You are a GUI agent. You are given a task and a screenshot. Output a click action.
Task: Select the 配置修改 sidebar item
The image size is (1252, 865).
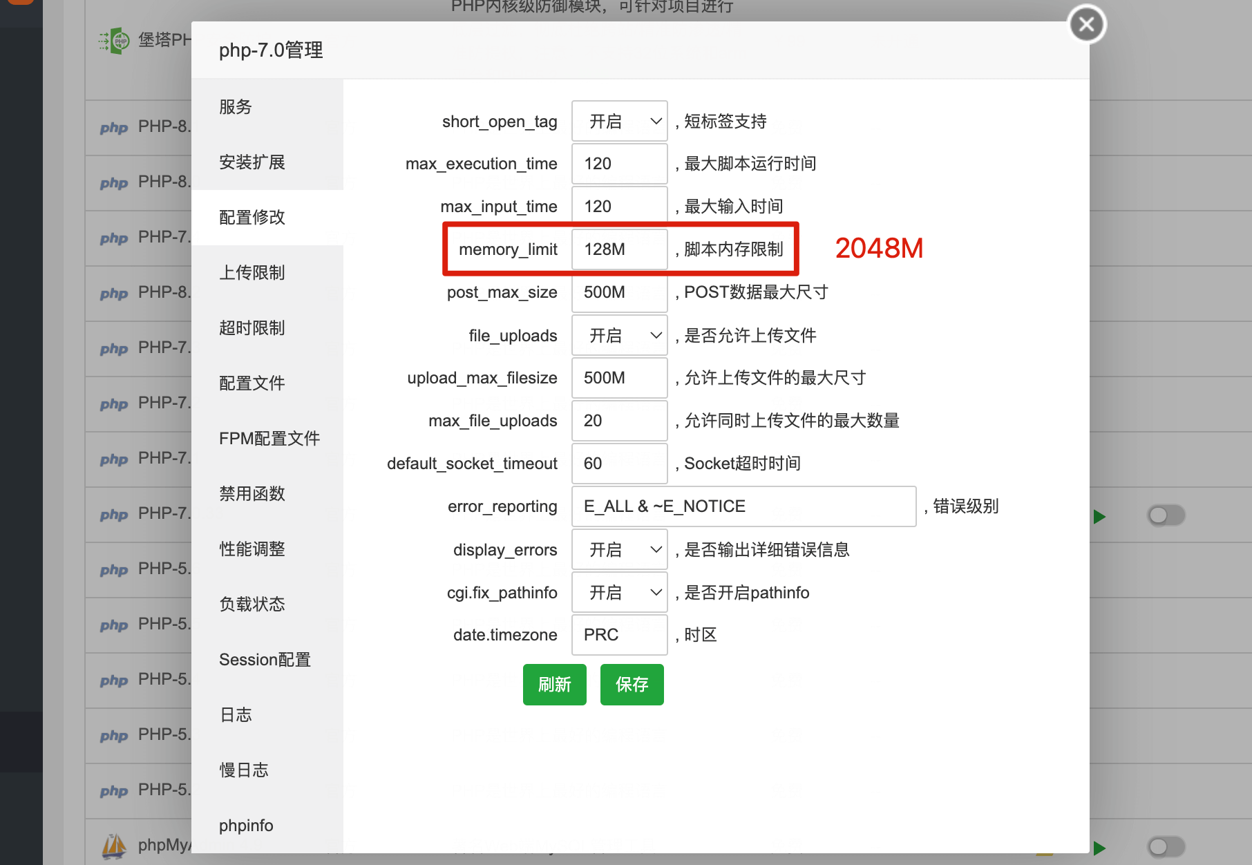pyautogui.click(x=267, y=218)
